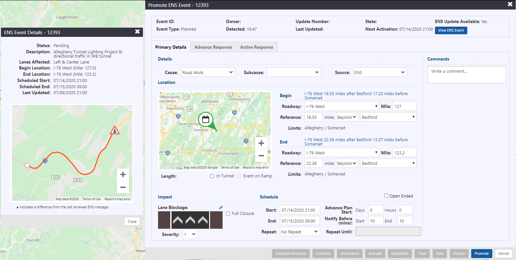
Task: Open the Begin Roadway dropdown
Action: click(x=342, y=106)
